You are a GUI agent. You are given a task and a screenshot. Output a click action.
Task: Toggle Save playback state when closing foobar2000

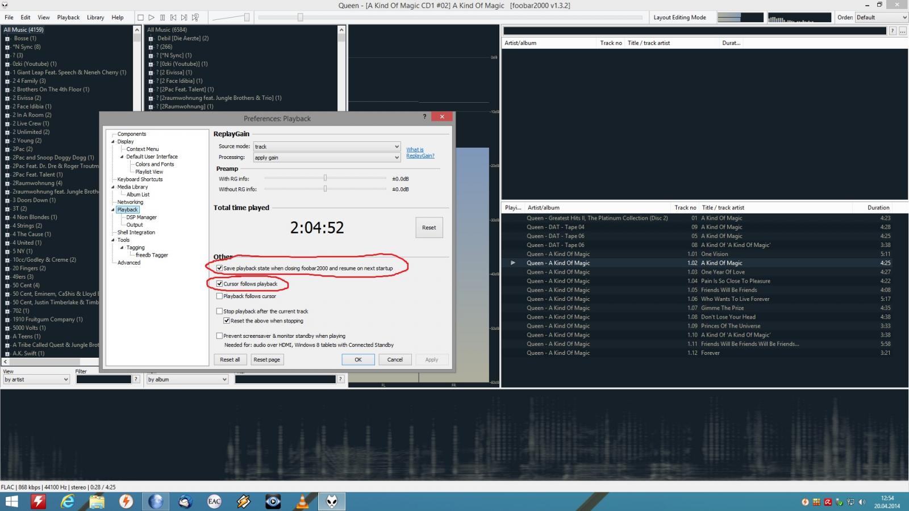pyautogui.click(x=219, y=268)
